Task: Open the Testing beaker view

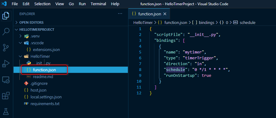Action: point(6,111)
